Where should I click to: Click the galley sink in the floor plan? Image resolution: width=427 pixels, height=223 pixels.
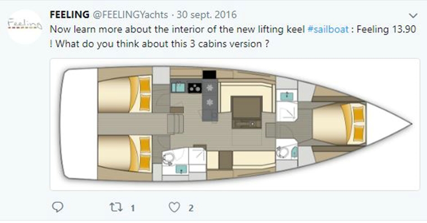(178, 87)
